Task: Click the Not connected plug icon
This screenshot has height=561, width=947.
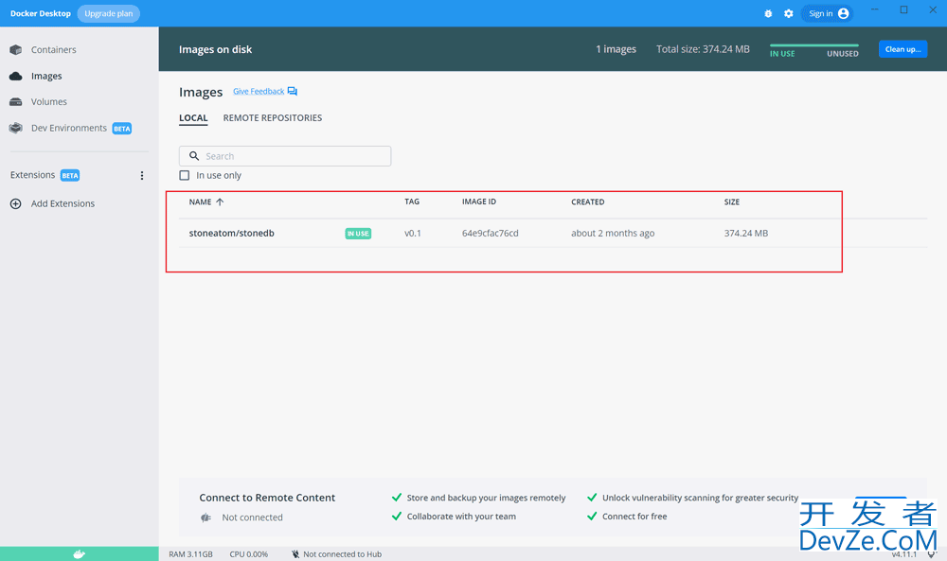Action: pyautogui.click(x=205, y=517)
